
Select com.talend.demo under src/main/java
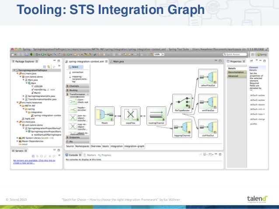[32, 77]
